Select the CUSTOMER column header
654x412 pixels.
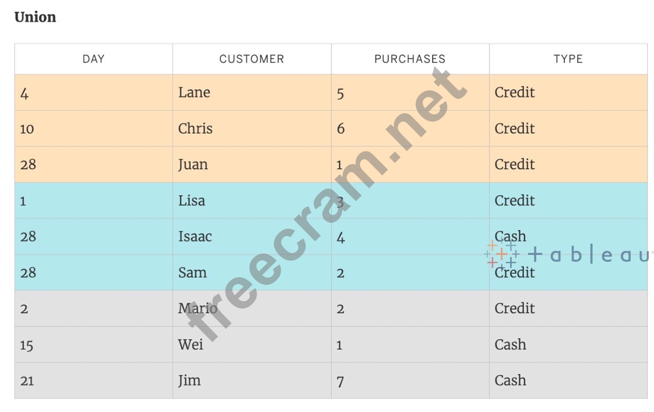coord(251,59)
